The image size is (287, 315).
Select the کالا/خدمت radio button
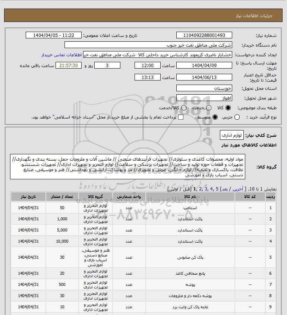[x=183, y=108]
